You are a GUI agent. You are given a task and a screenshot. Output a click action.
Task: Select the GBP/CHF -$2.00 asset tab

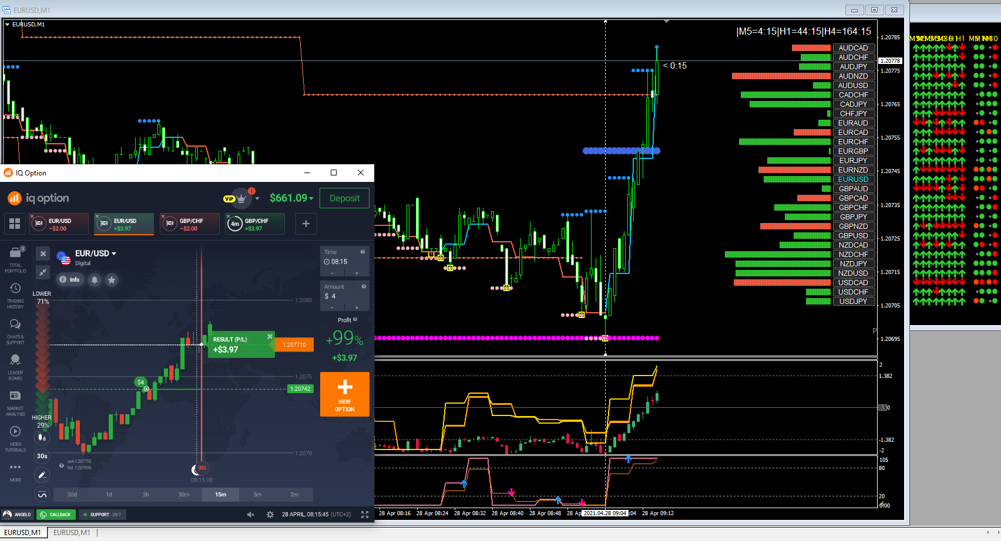coord(190,224)
